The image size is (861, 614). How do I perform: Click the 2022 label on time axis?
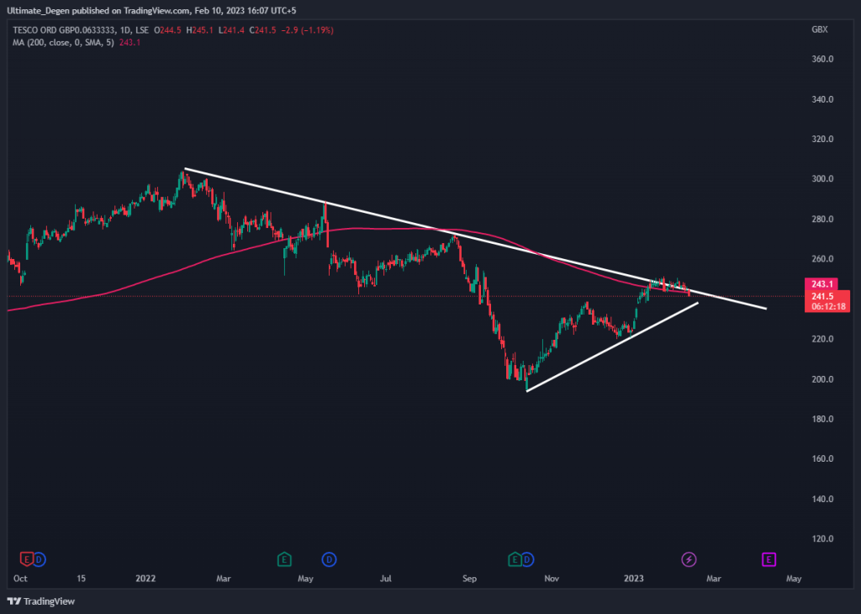[145, 579]
